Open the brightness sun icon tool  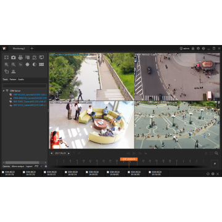click(27, 65)
